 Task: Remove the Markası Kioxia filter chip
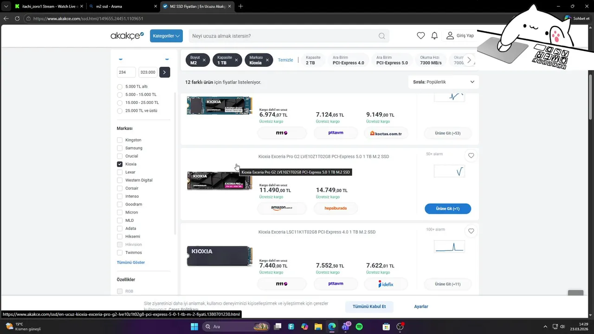click(x=267, y=60)
